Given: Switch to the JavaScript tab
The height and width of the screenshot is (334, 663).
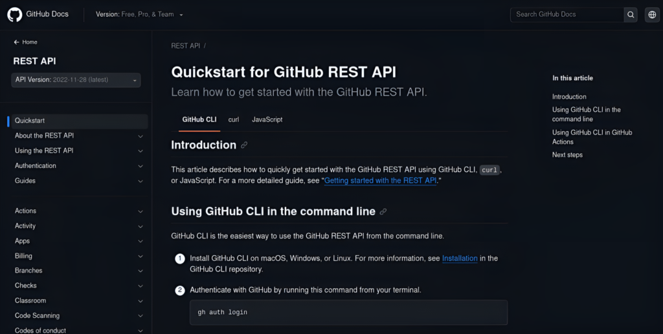Looking at the screenshot, I should [x=267, y=120].
